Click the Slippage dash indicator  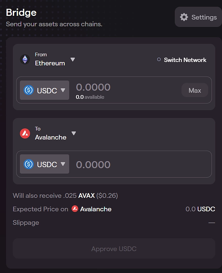click(212, 222)
